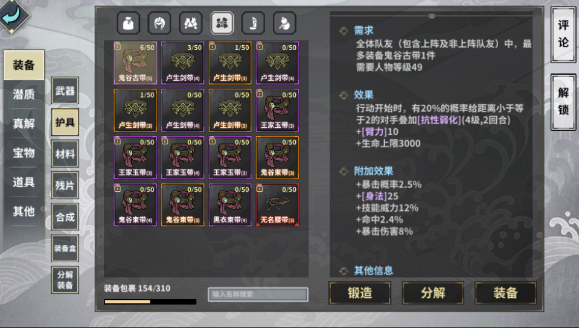Viewport: 579px width, 328px height.
Task: Select the 黑衣束带 belt item
Action: click(230, 205)
